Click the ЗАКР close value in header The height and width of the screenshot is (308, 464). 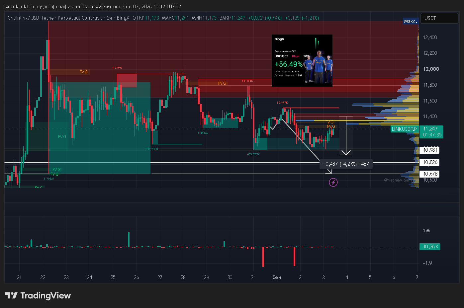(232, 18)
